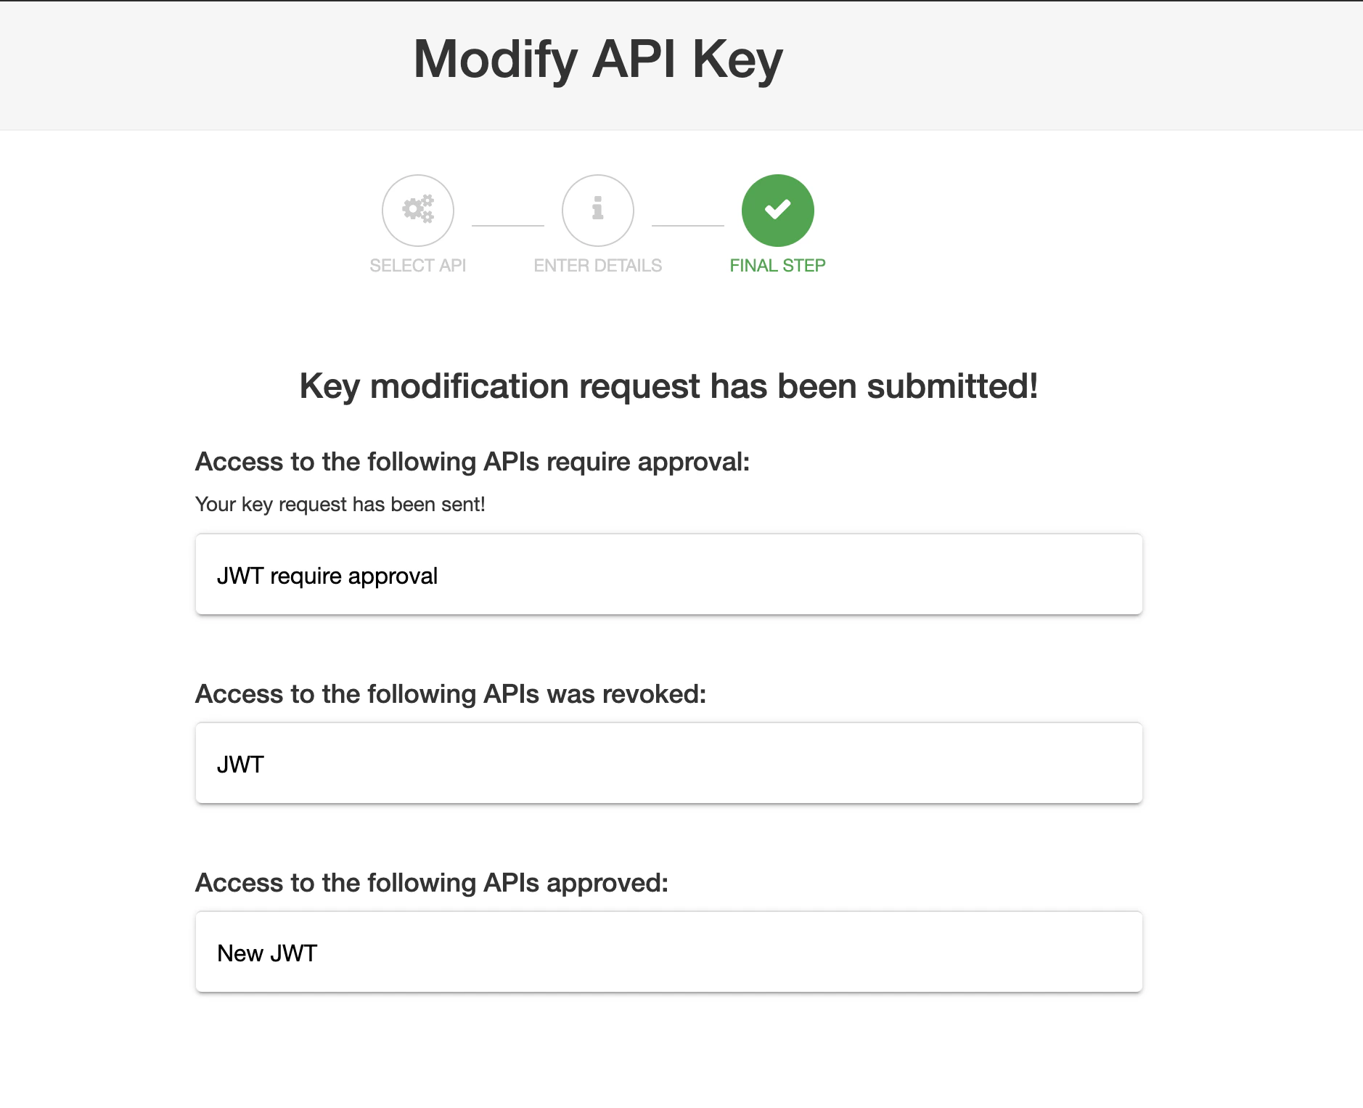
Task: Click the 'i' symbol in the second step circle
Action: tap(597, 210)
